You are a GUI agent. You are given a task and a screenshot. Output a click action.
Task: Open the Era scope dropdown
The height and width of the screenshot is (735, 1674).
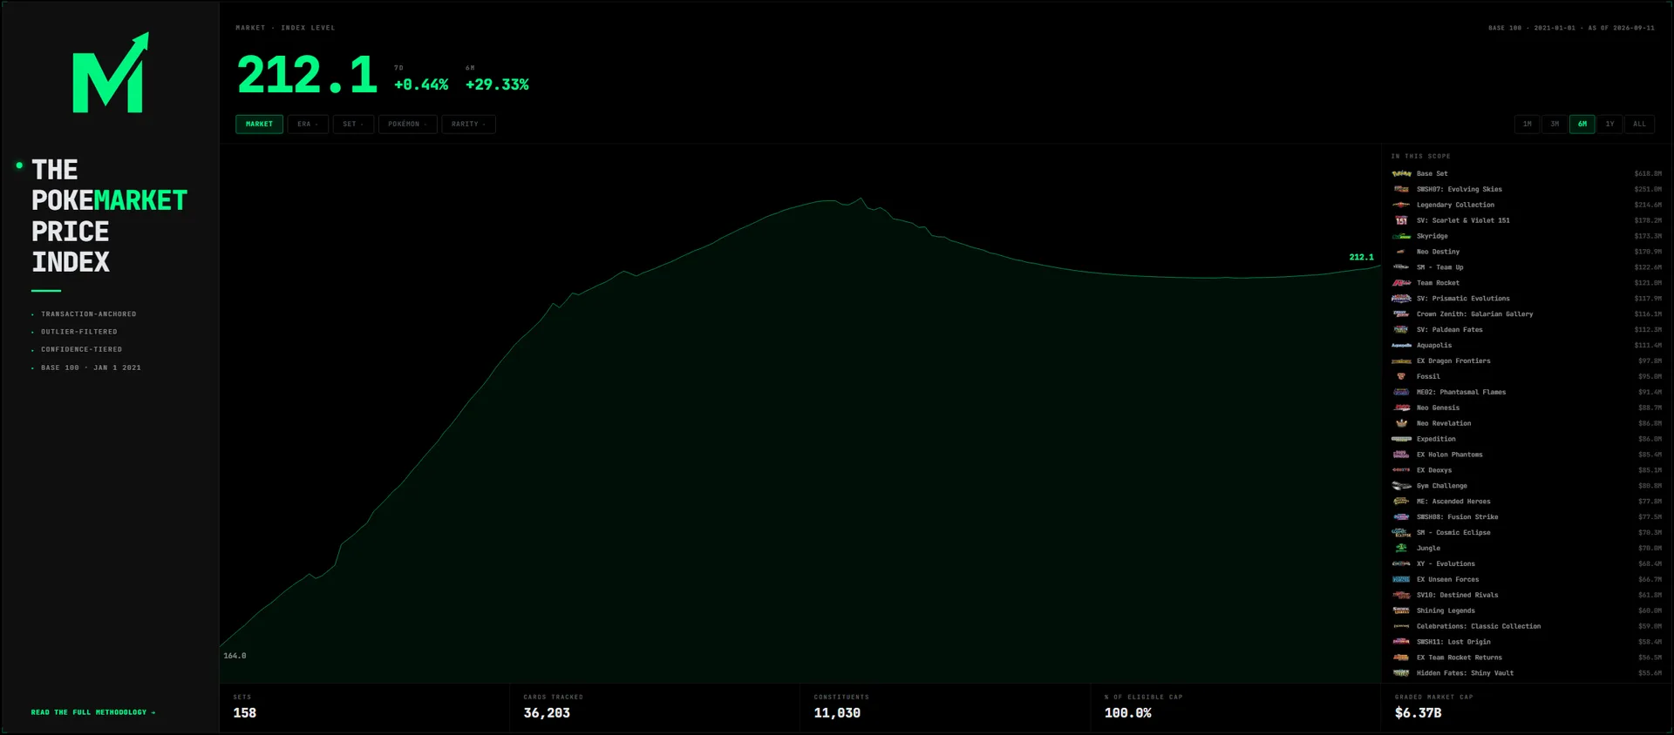click(308, 125)
